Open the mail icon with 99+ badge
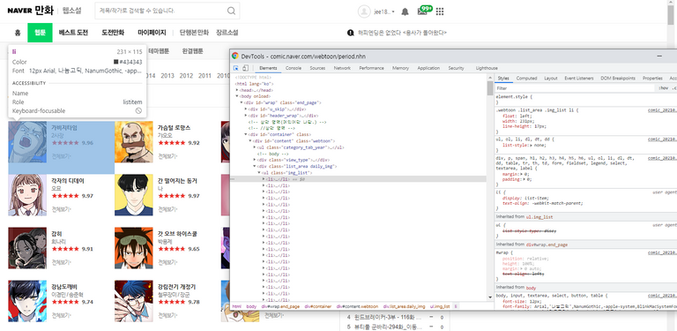 423,11
